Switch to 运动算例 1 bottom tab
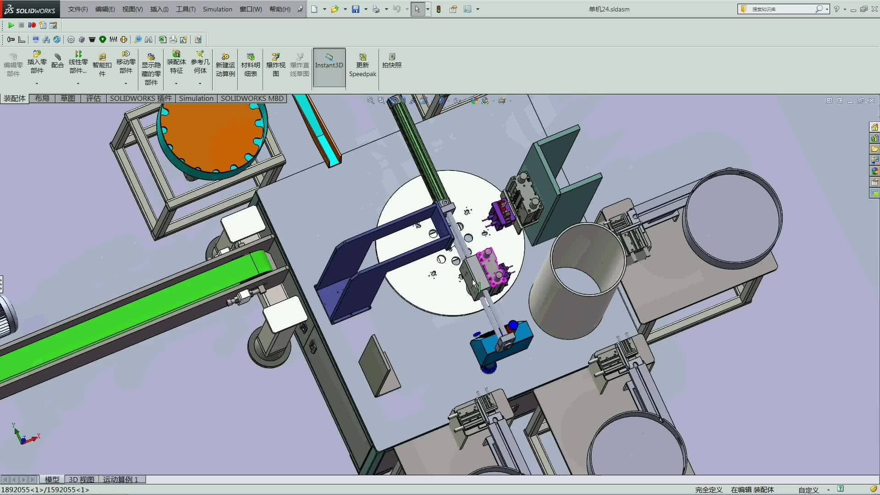The image size is (880, 495). [121, 479]
